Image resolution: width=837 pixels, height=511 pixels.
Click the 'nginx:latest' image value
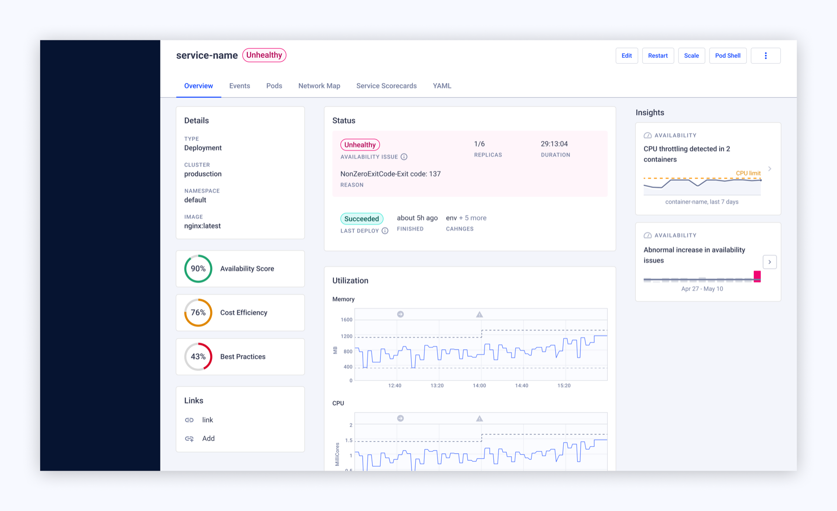tap(202, 226)
